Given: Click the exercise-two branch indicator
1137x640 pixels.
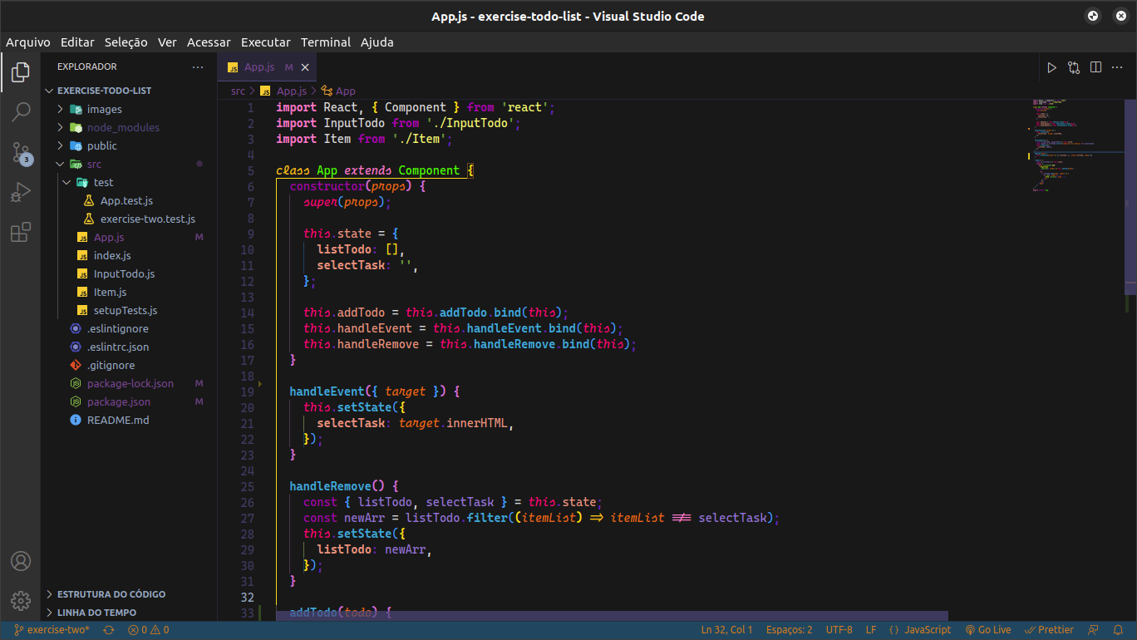Looking at the screenshot, I should pos(51,630).
